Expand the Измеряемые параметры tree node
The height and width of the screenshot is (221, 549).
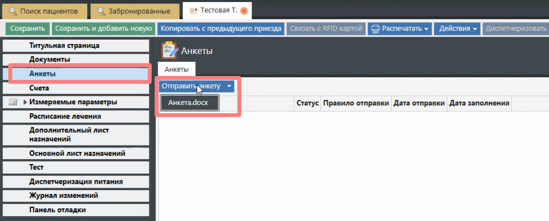coord(25,102)
